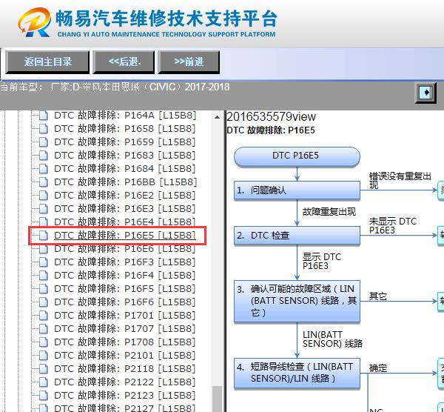Click flowchart step 2. DTC 检查
Screen dimensions: 444x412
pyautogui.click(x=297, y=236)
